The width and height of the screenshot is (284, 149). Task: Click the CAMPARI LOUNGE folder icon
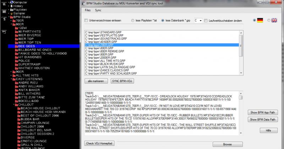19,123
